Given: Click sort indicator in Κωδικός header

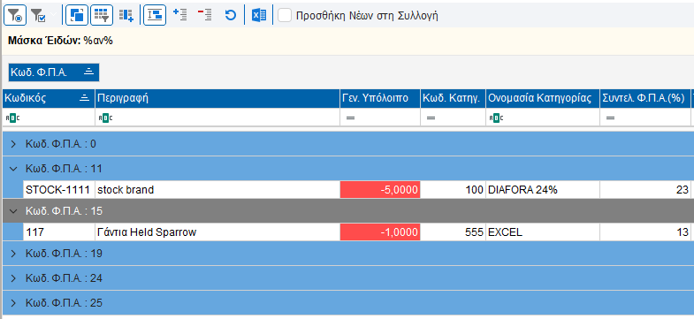Looking at the screenshot, I should (x=85, y=99).
